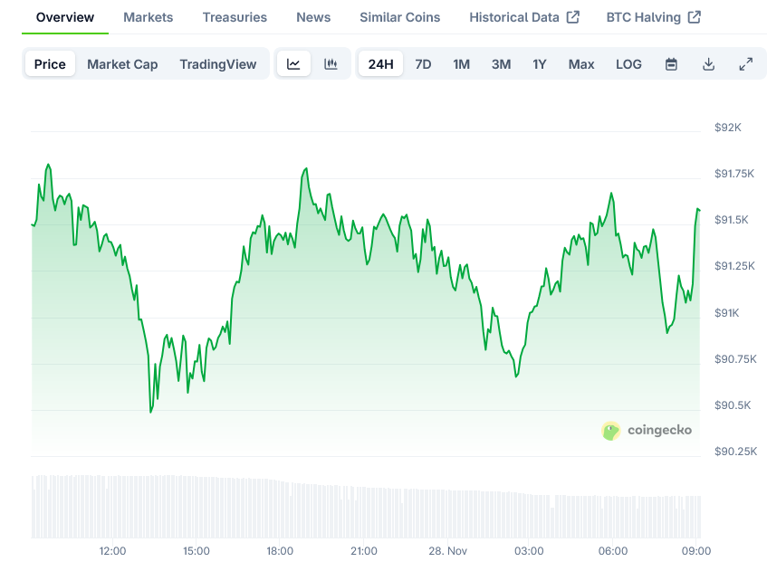Switch chart to TradingView mode
This screenshot has height=571, width=767.
(x=217, y=64)
